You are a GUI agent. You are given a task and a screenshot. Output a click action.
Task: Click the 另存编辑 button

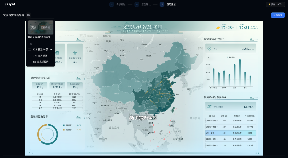[x=278, y=15]
